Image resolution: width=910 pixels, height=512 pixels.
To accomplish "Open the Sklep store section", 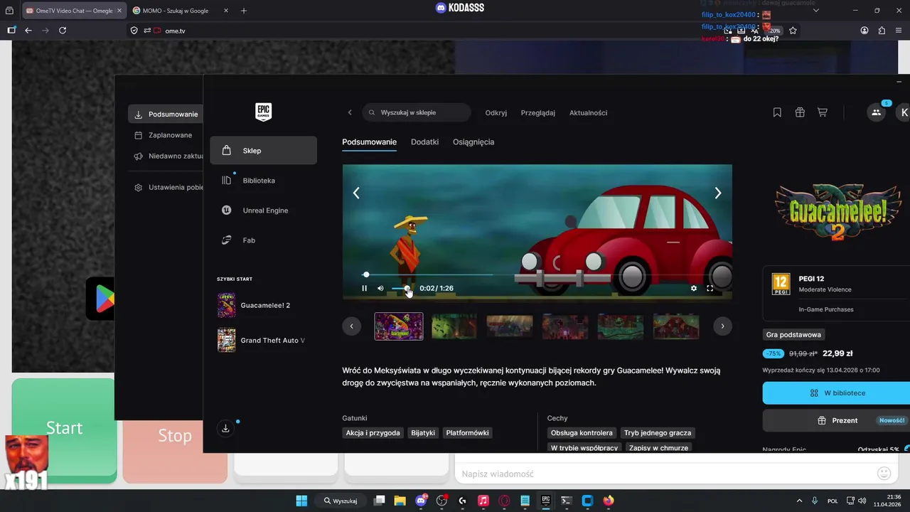I will (263, 151).
